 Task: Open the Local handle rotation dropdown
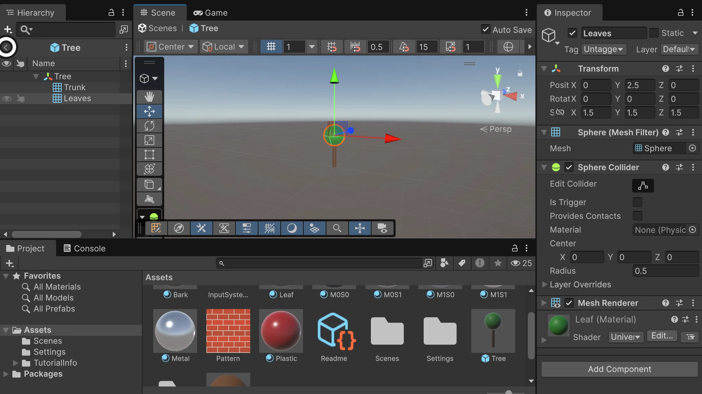pos(223,47)
